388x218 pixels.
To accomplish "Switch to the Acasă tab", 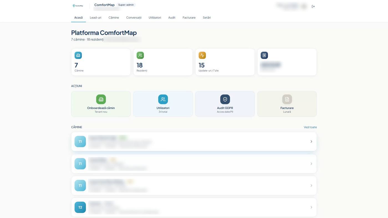I will pos(78,17).
